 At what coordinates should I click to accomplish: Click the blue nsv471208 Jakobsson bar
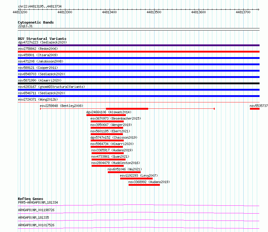tap(139, 64)
